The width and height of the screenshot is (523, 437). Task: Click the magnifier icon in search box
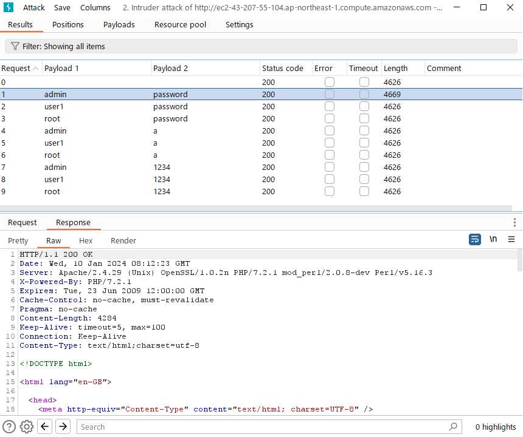tap(453, 426)
